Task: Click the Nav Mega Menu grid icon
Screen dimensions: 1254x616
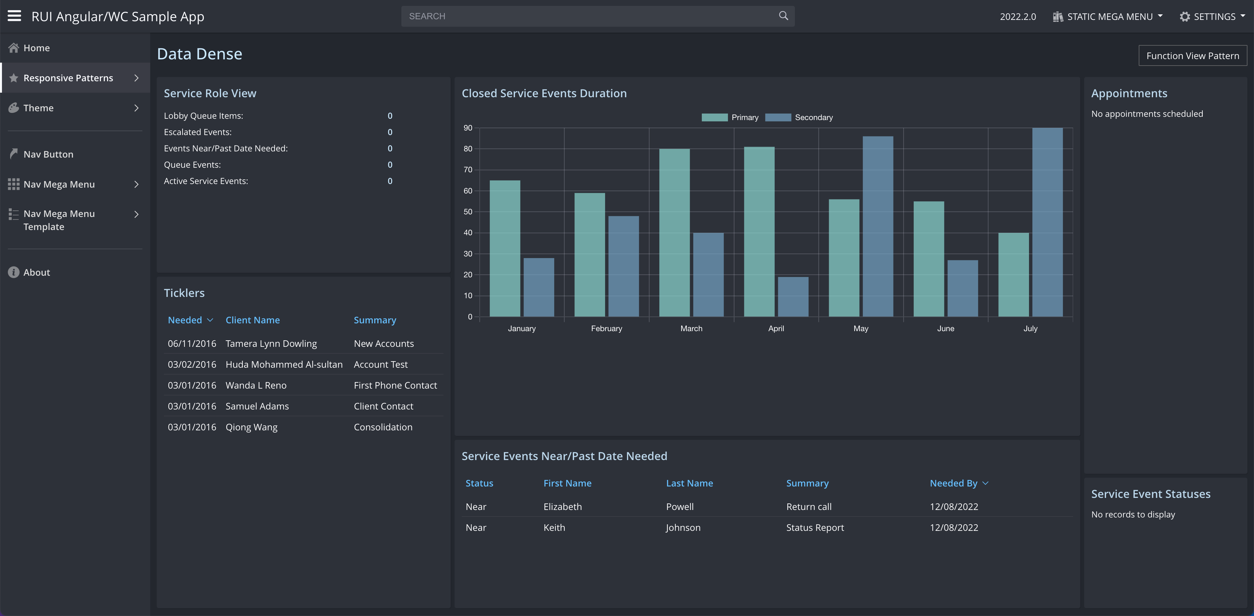Action: [14, 184]
